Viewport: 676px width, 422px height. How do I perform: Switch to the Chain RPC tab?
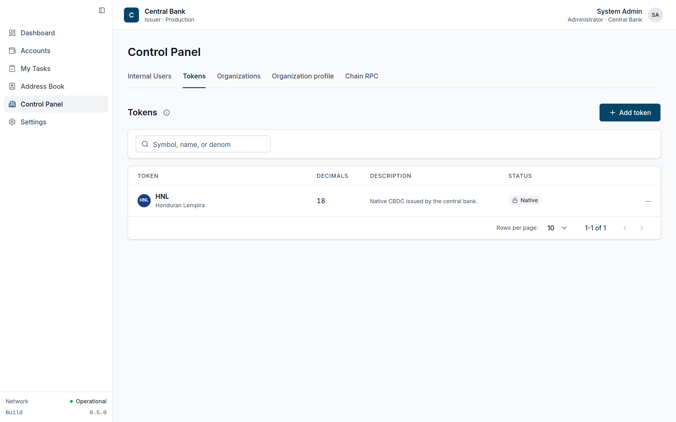(361, 76)
